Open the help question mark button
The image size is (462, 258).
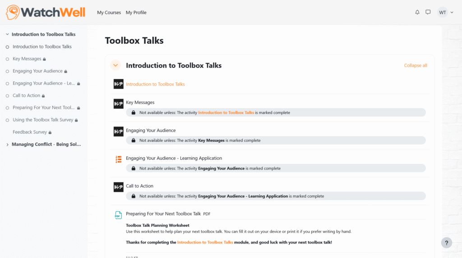pos(446,243)
